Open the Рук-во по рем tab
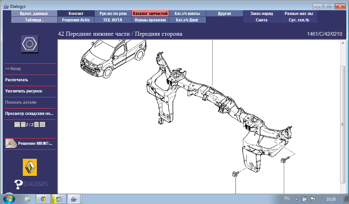Screen dimensions: 349x204 [x=113, y=13]
